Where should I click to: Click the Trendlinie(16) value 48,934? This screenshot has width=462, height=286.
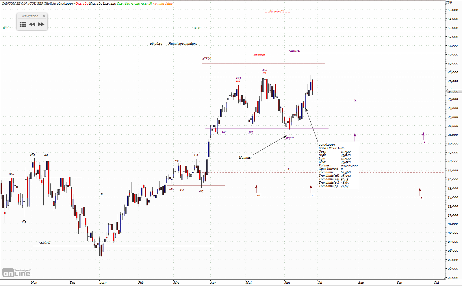[x=346, y=176]
